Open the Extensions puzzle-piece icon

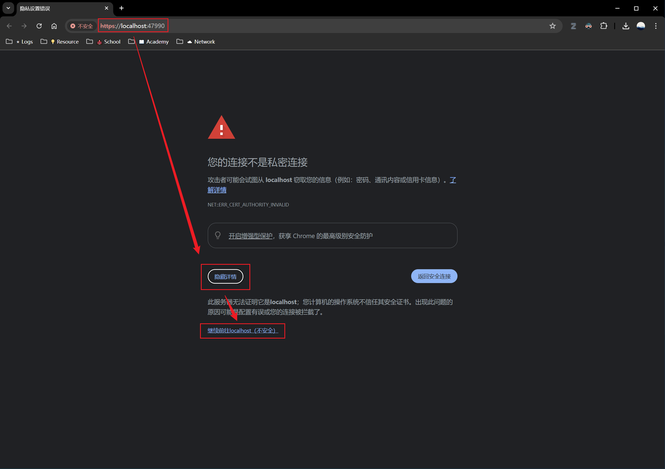tap(604, 26)
